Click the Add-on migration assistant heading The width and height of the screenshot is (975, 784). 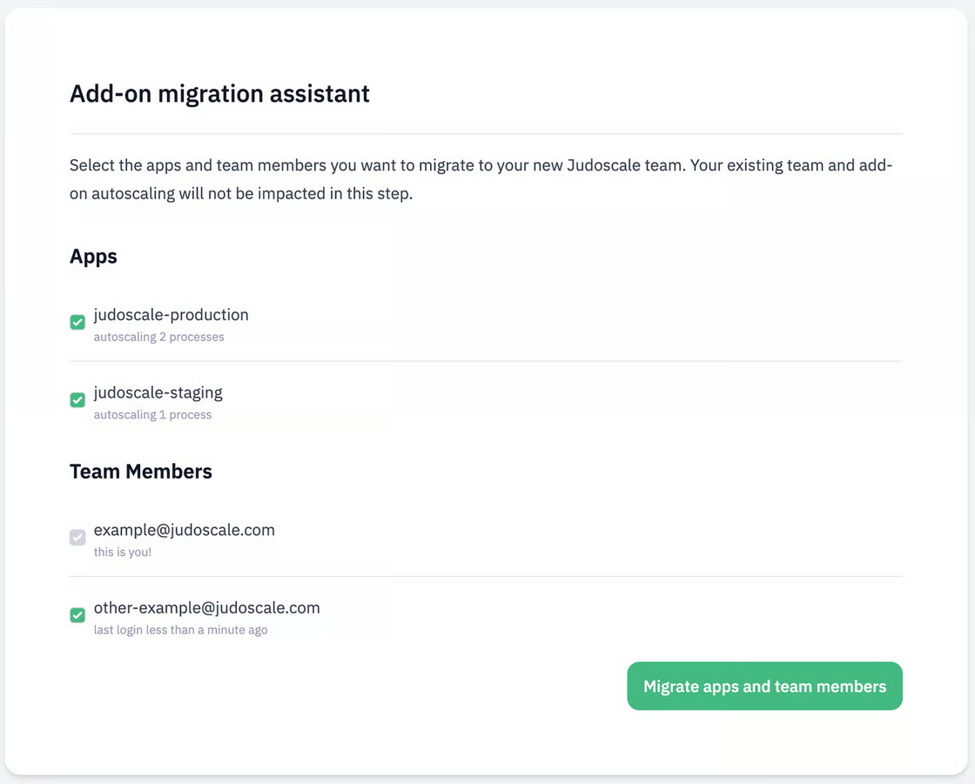[x=219, y=94]
